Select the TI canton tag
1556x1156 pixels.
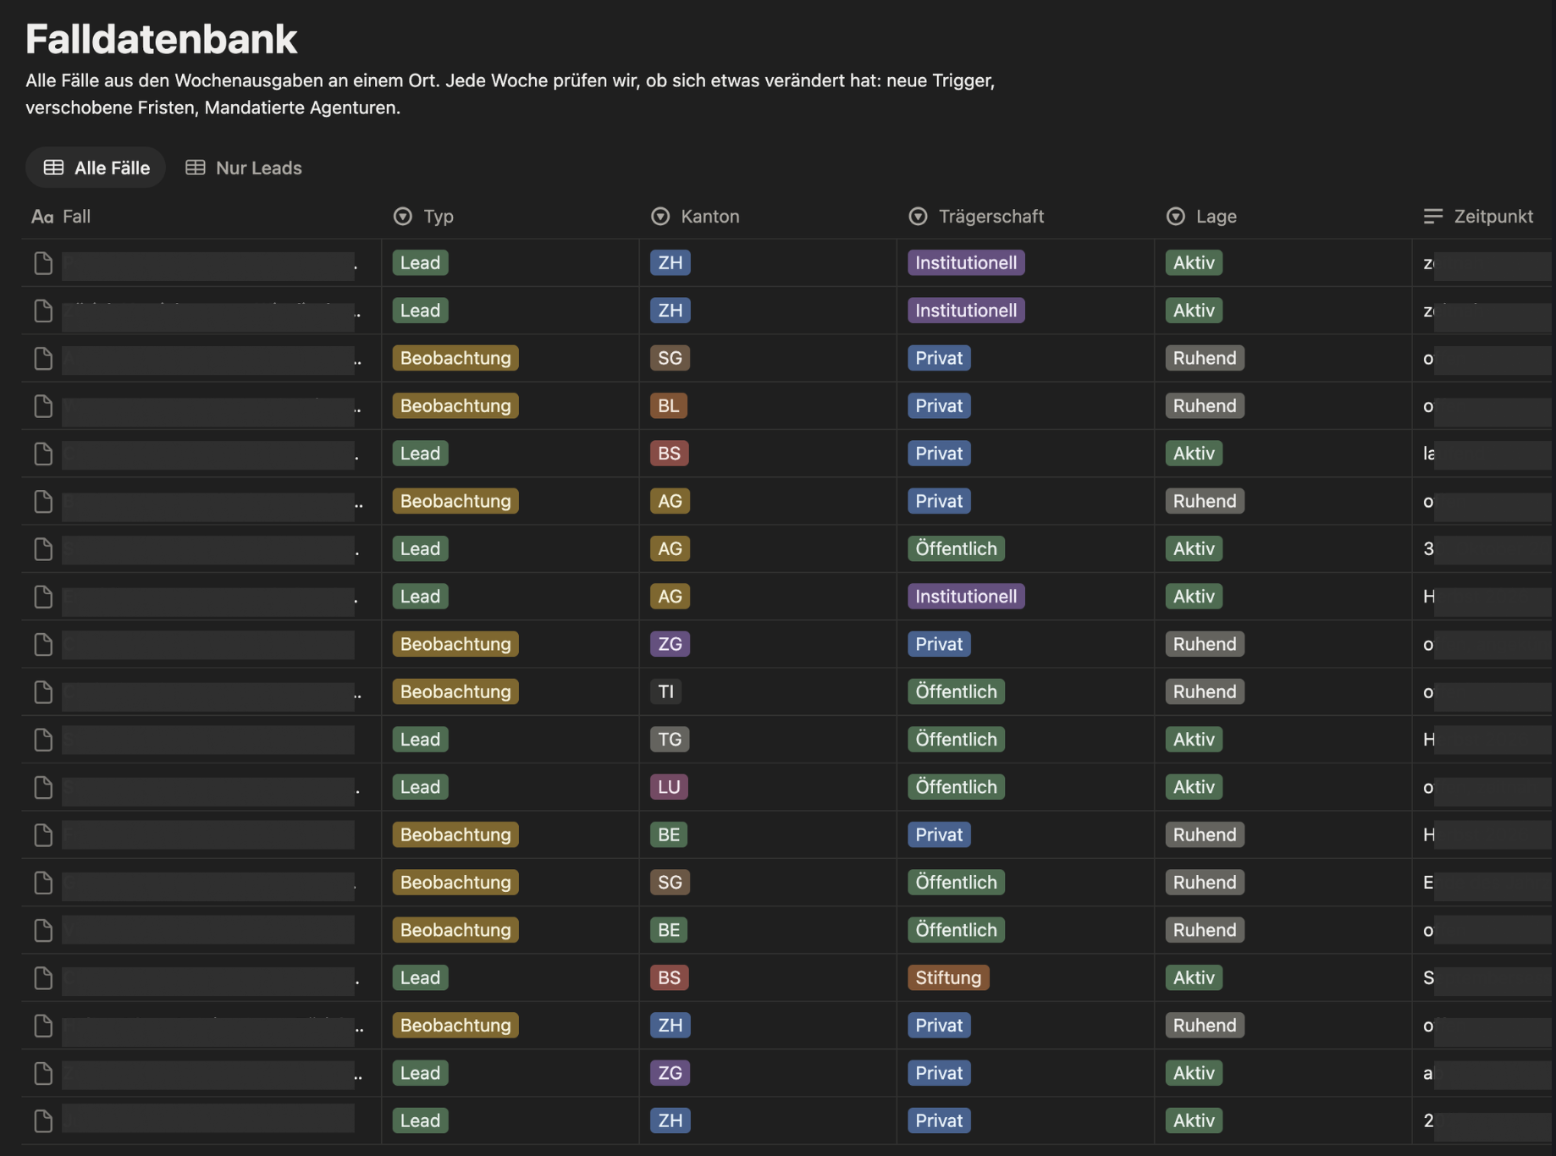point(666,691)
